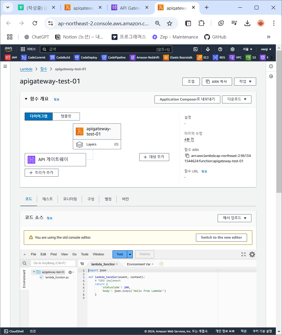The height and width of the screenshot is (335, 282).
Task: Select the 템플릿 view toggle
Action: click(66, 116)
